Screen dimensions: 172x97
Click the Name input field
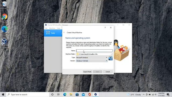(x=94, y=51)
